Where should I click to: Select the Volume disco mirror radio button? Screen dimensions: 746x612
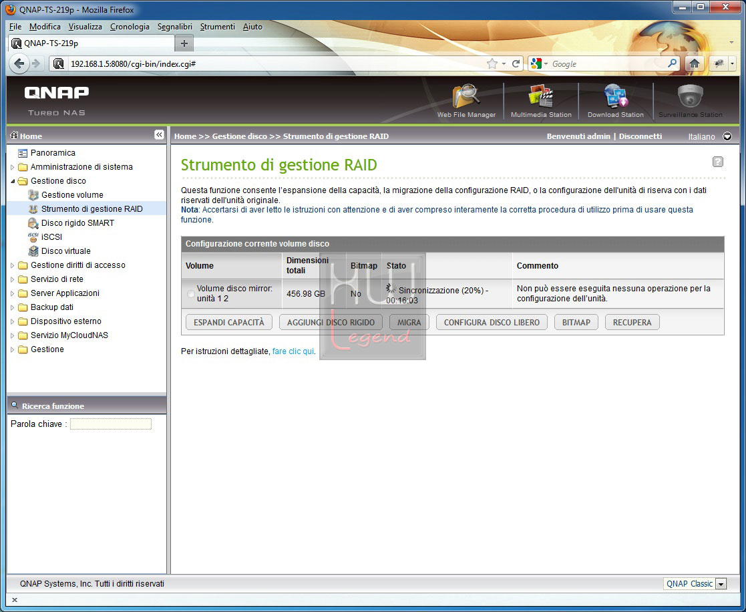pos(191,294)
